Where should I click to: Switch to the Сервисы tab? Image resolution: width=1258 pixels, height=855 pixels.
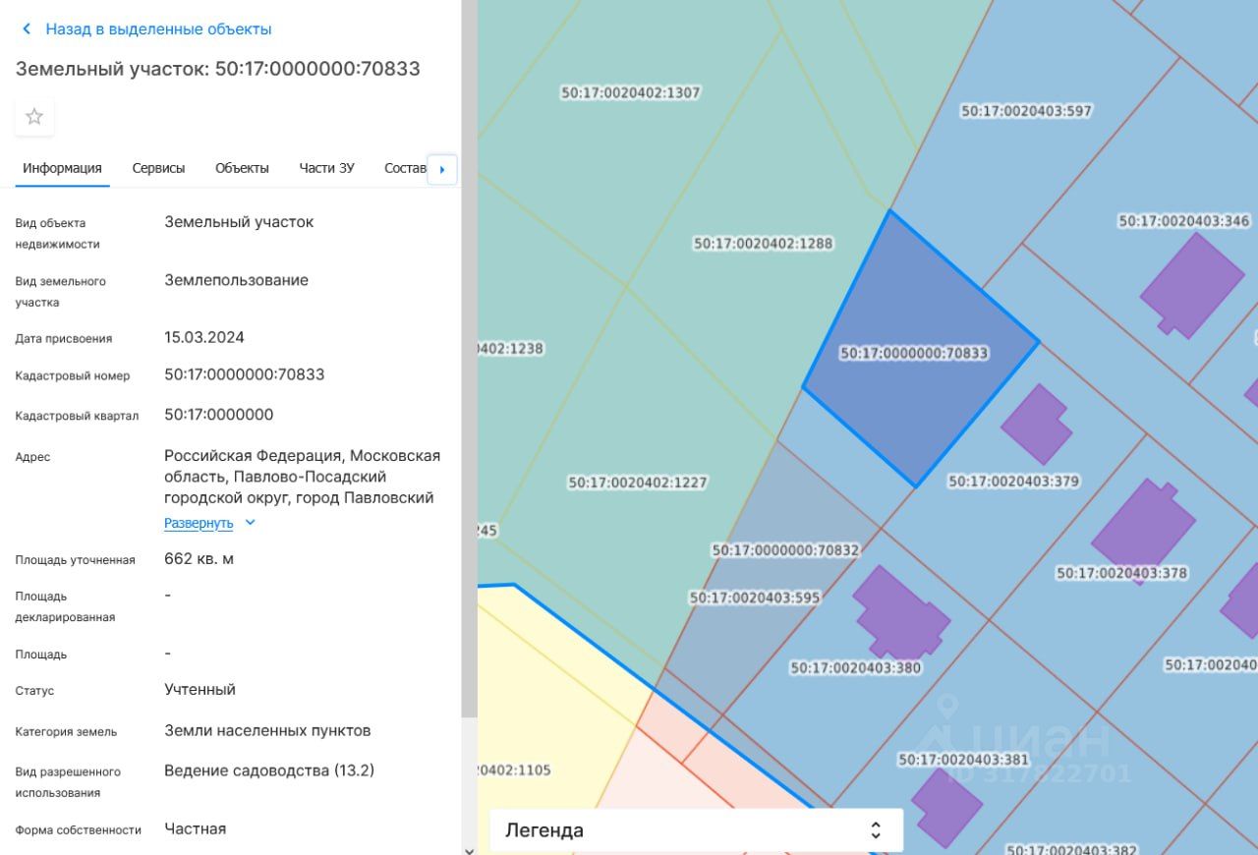tap(158, 168)
